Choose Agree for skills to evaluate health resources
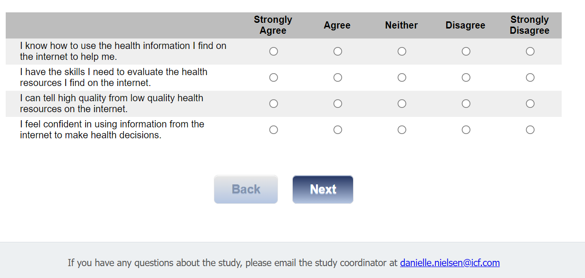 (x=337, y=77)
